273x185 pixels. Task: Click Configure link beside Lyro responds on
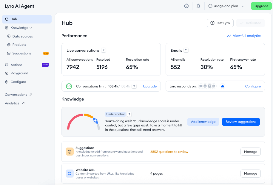point(253,86)
